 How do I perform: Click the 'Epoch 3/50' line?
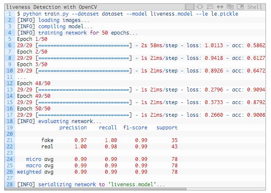(32, 64)
